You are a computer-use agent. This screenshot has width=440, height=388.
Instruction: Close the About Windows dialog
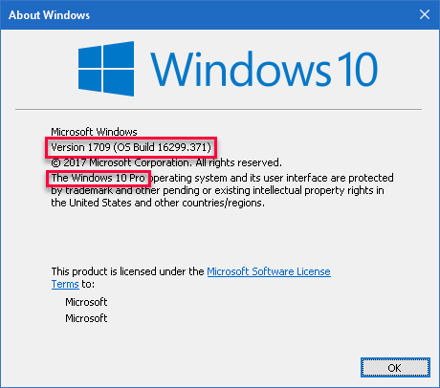point(425,14)
